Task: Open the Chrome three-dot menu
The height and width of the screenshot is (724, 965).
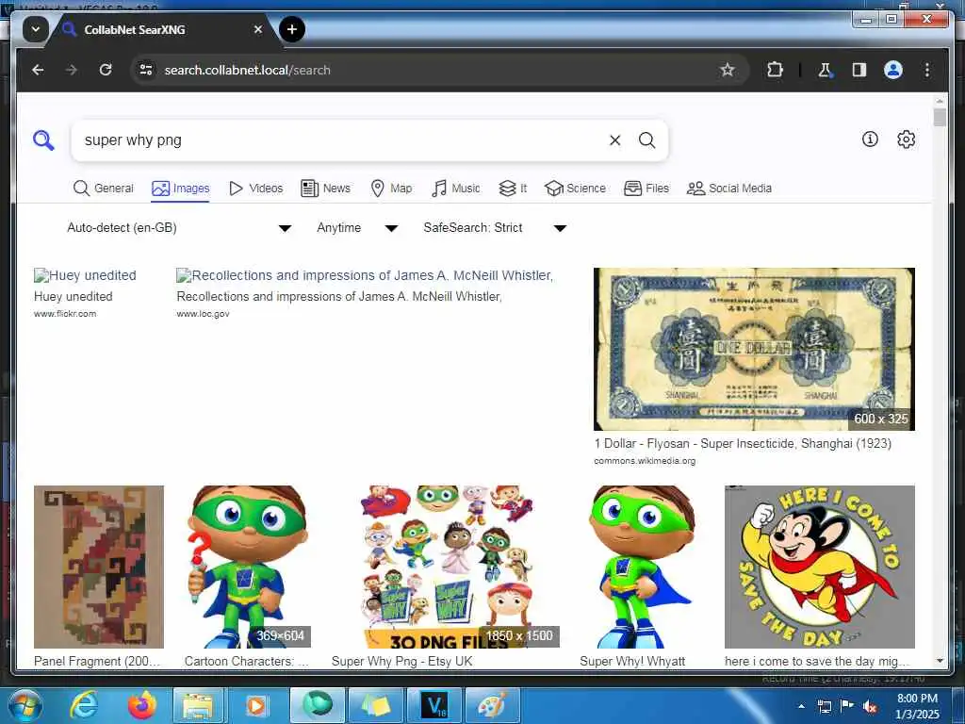Action: click(x=927, y=70)
